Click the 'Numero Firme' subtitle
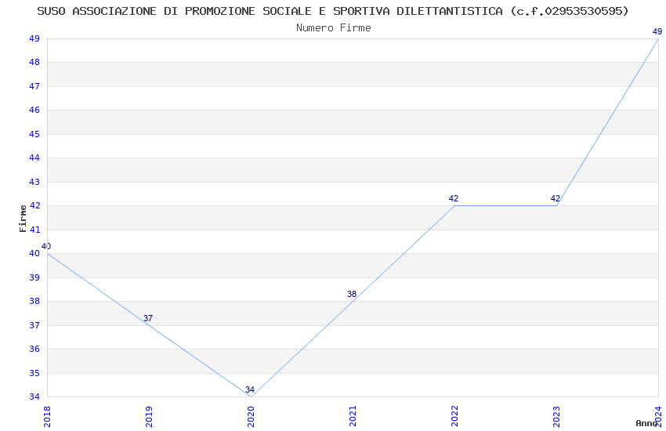Image resolution: width=666 pixels, height=431 pixels. tap(334, 27)
